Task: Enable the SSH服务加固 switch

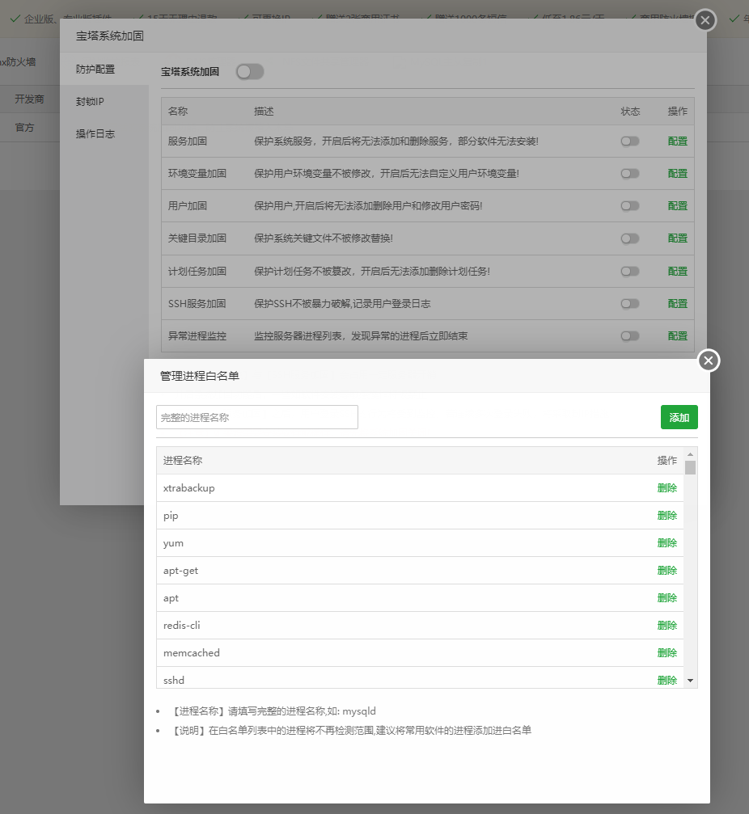Action: click(629, 304)
